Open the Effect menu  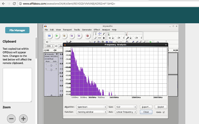(97, 30)
